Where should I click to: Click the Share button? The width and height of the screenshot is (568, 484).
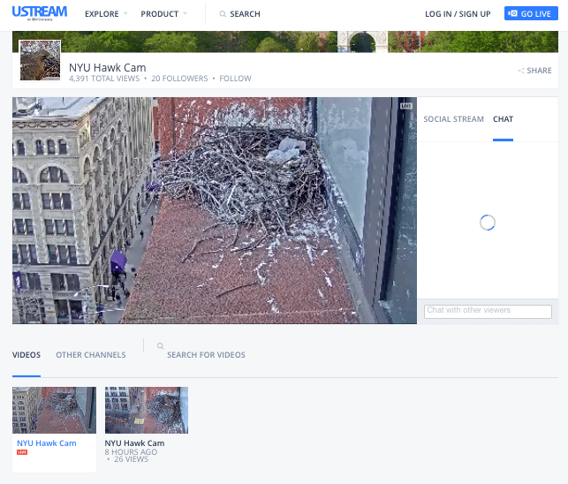coord(534,71)
